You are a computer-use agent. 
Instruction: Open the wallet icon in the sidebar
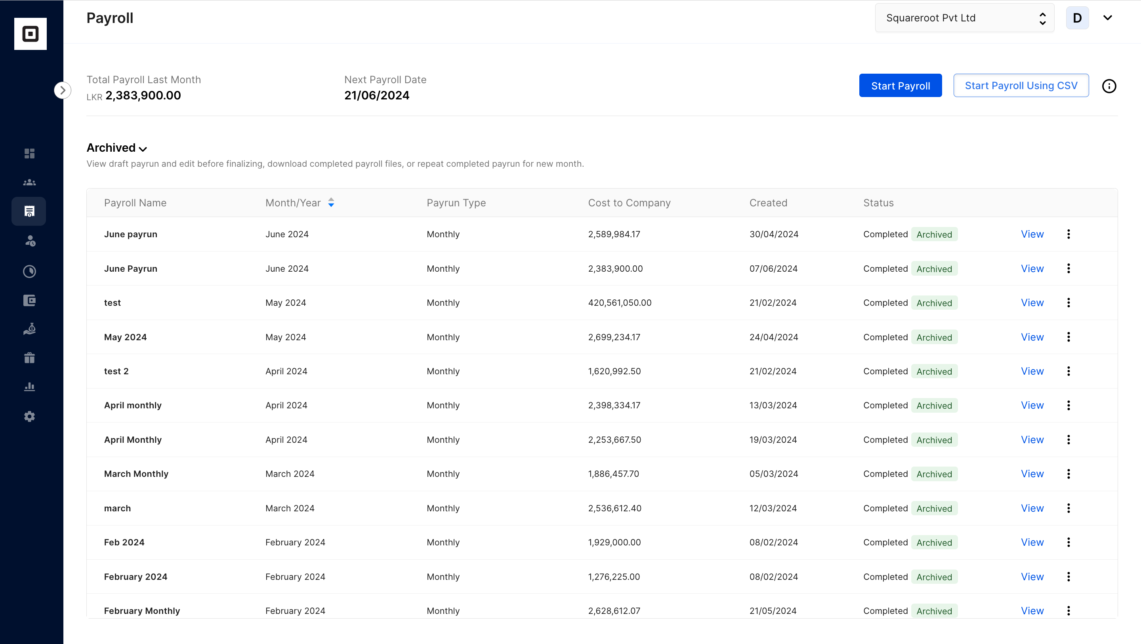tap(30, 300)
